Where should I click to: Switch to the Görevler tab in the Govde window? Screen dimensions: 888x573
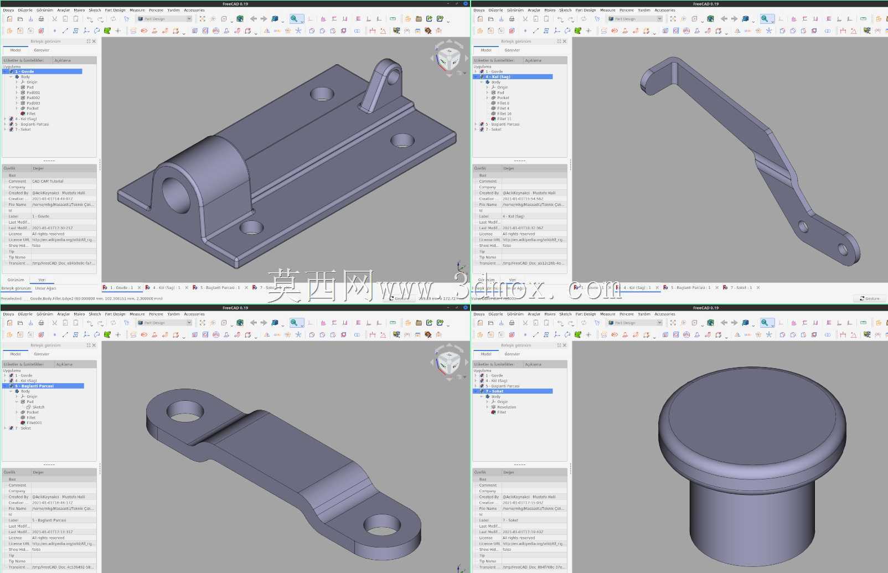coord(42,50)
